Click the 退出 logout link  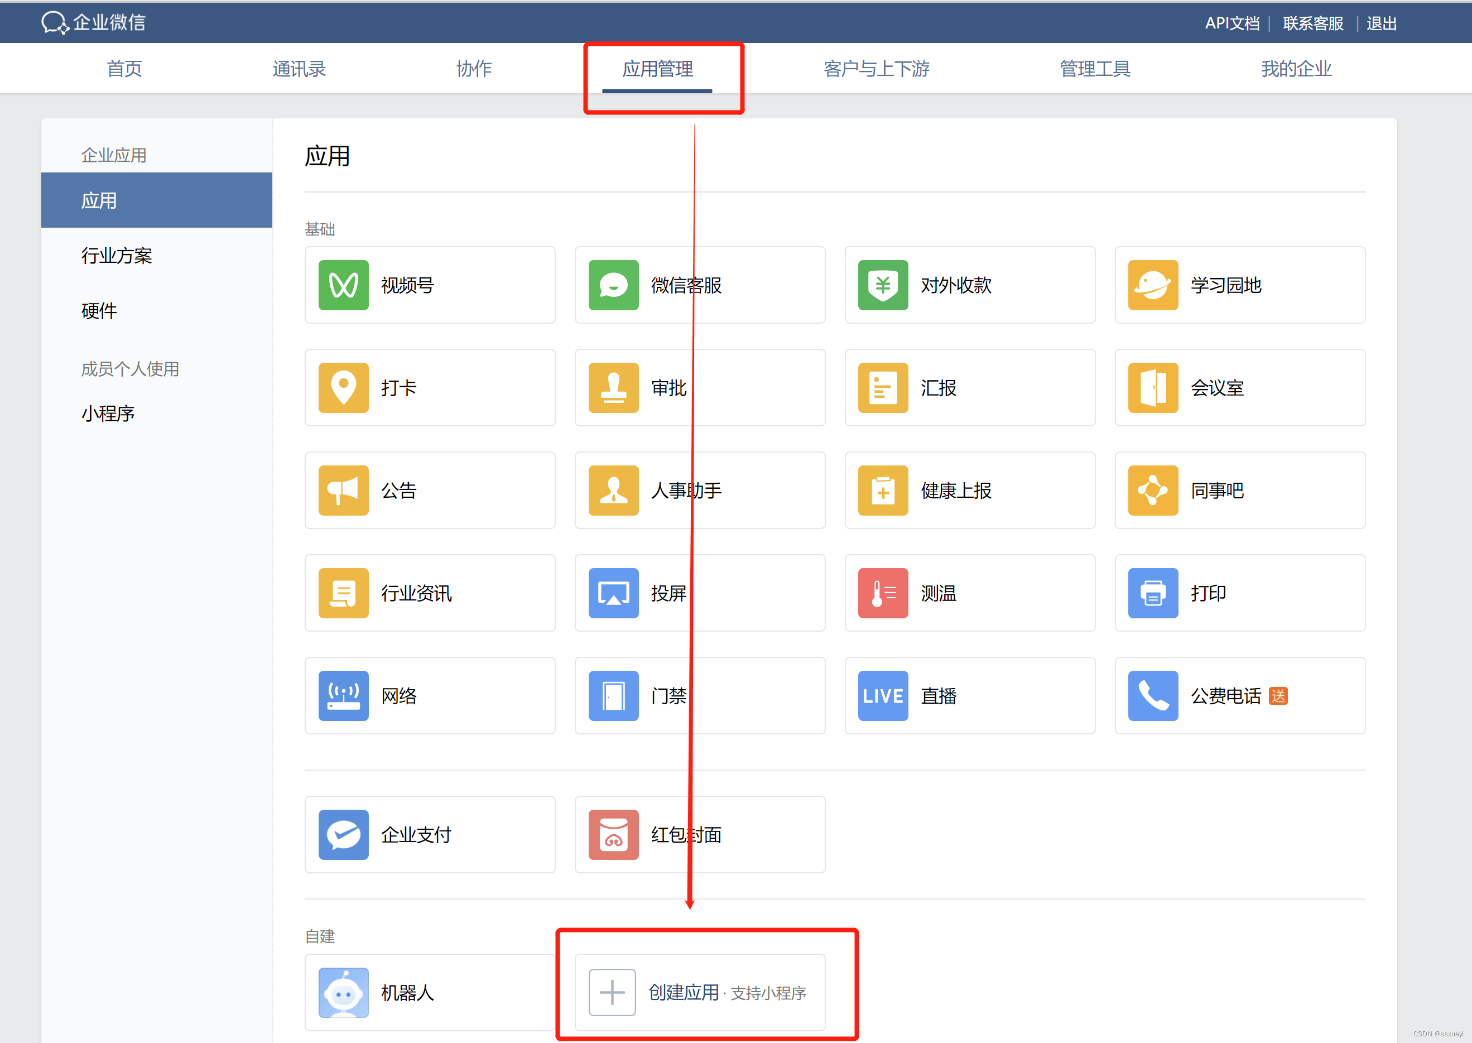(1382, 24)
